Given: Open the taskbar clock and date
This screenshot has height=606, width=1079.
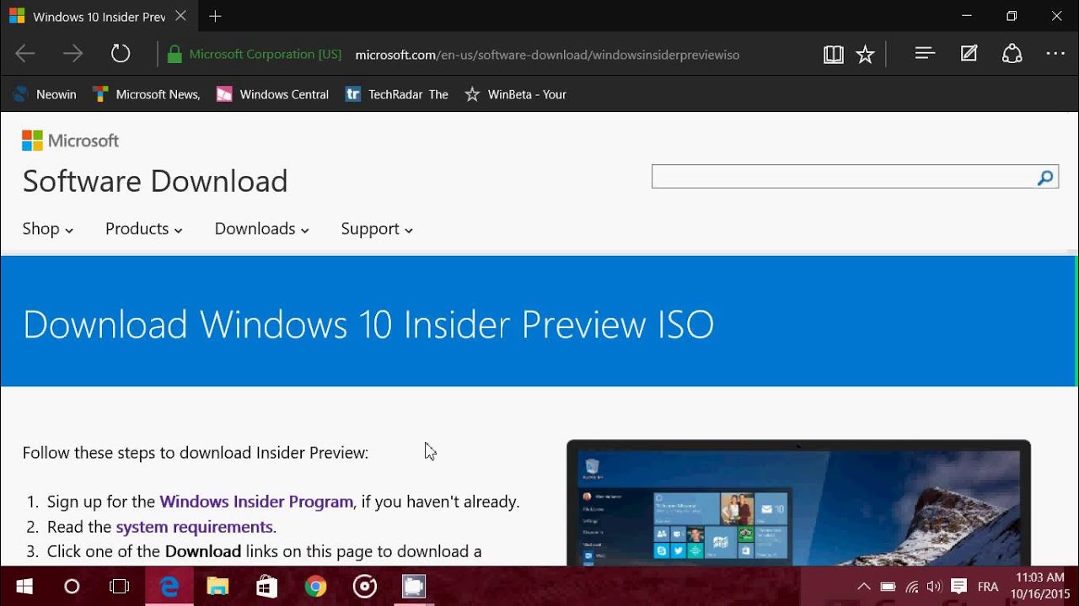Looking at the screenshot, I should point(1039,587).
